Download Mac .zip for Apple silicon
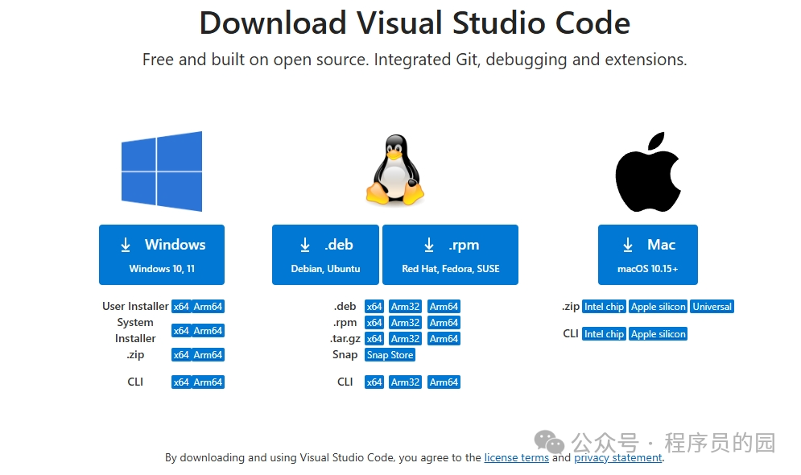 (658, 307)
